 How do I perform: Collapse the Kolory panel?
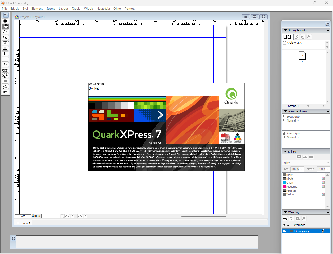(285, 152)
